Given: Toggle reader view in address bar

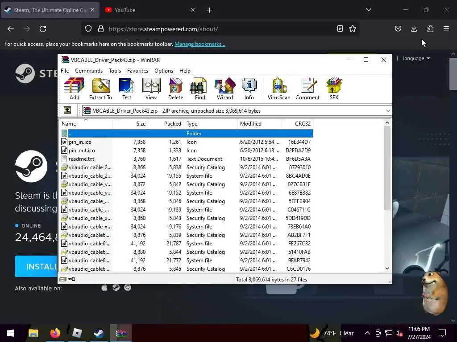Looking at the screenshot, I should pos(340,28).
